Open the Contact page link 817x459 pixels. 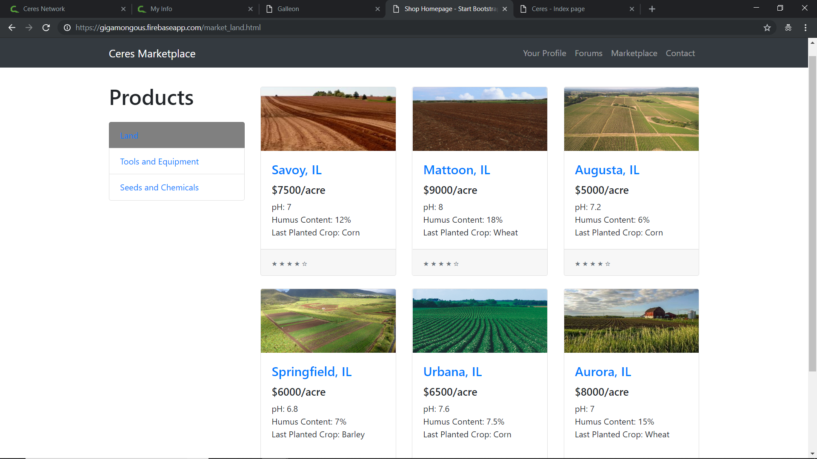point(680,53)
